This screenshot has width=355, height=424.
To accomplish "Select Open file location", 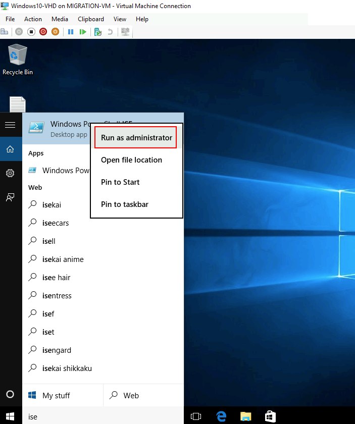I will pos(136,160).
